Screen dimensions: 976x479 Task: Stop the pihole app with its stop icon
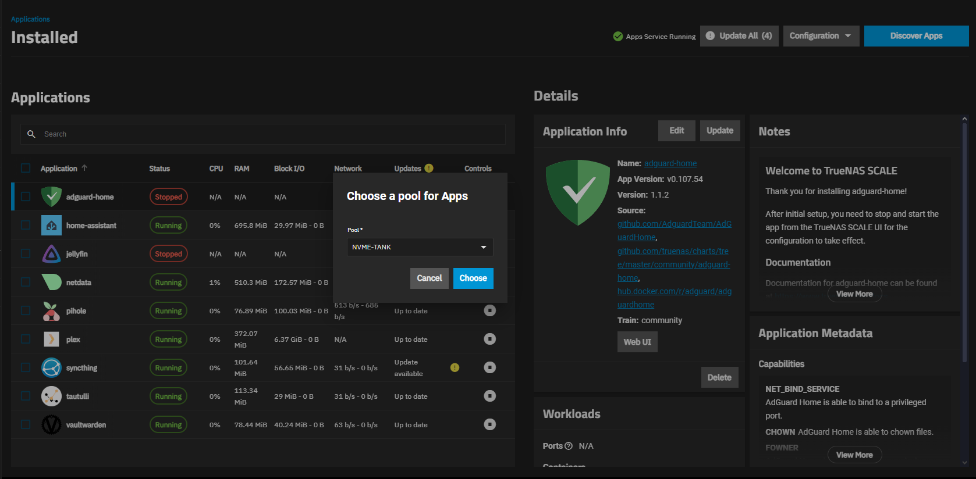490,310
